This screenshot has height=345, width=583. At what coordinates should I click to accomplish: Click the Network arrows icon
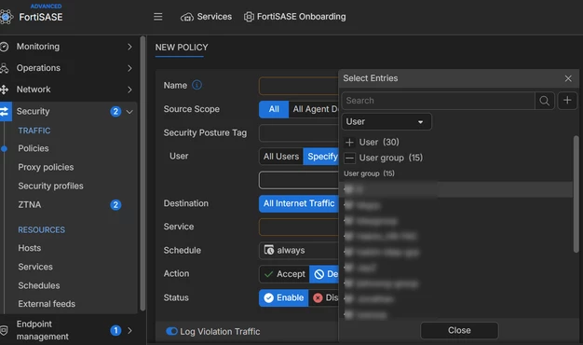pos(4,90)
